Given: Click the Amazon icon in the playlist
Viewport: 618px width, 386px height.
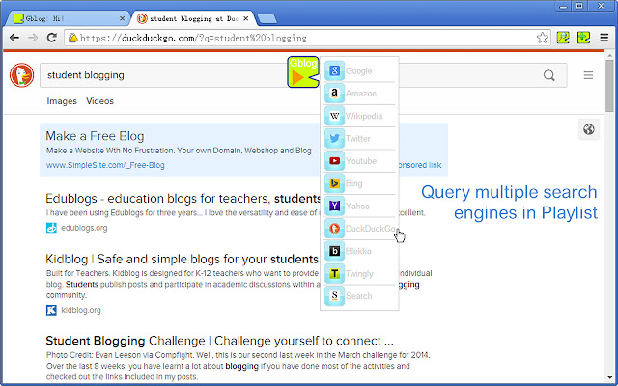Looking at the screenshot, I should click(334, 94).
